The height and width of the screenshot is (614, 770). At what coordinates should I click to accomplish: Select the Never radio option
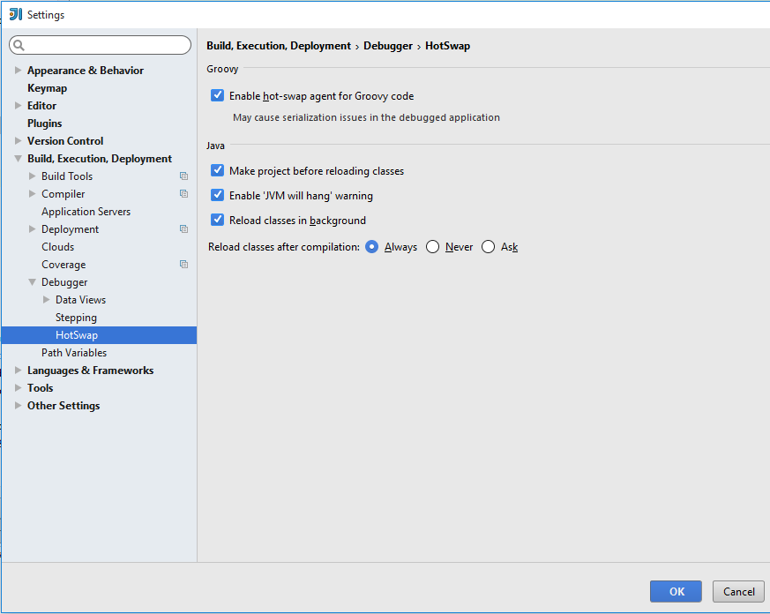coord(432,247)
